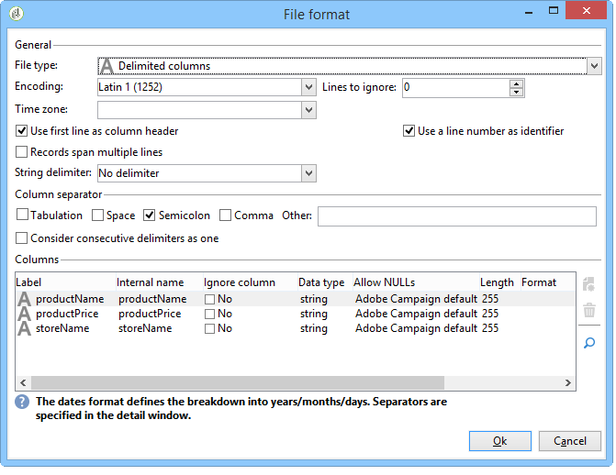Confirm the dialog with Ok button
616x475 pixels.
point(499,441)
